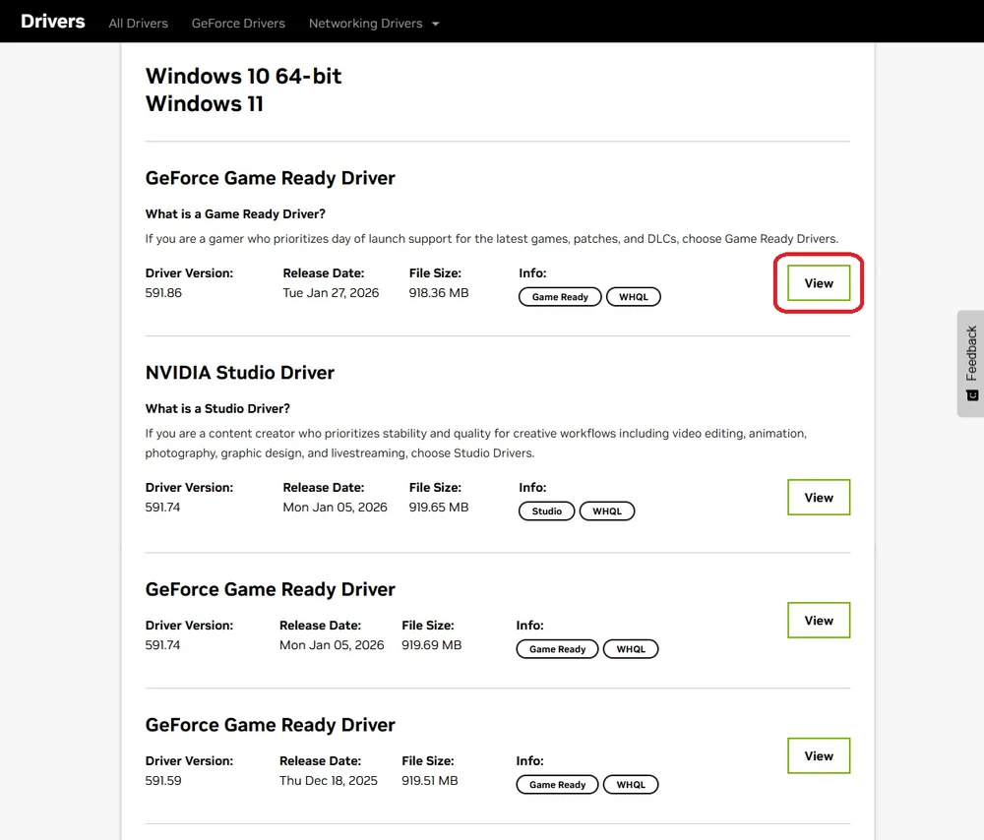Click the chevron next to Networking Drivers
The width and height of the screenshot is (984, 840).
point(435,23)
